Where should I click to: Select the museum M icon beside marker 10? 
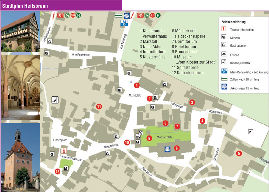[x=137, y=142]
